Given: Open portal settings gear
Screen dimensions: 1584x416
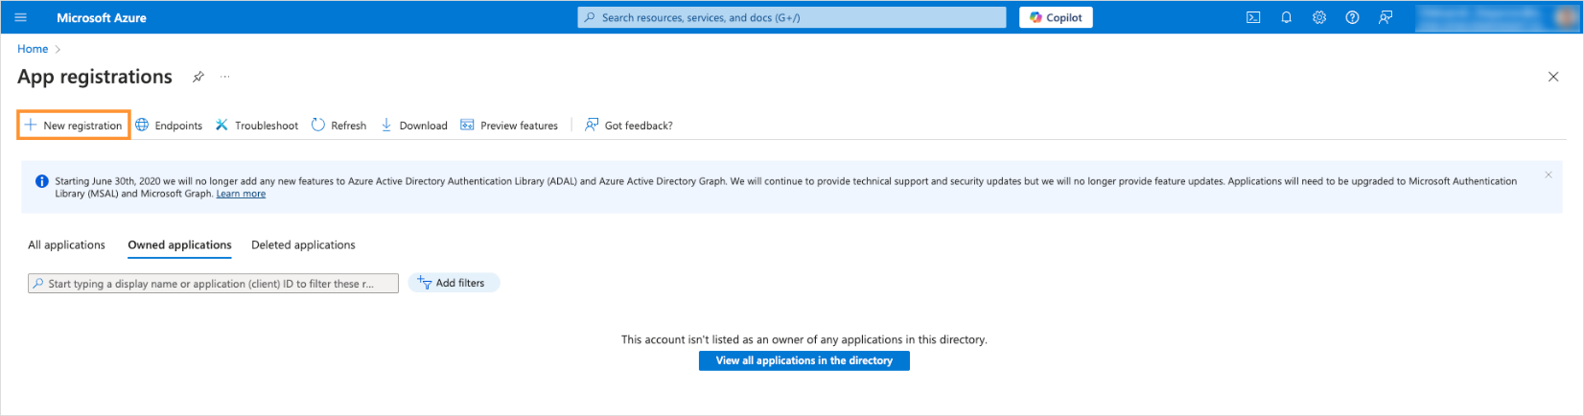Looking at the screenshot, I should tap(1319, 17).
